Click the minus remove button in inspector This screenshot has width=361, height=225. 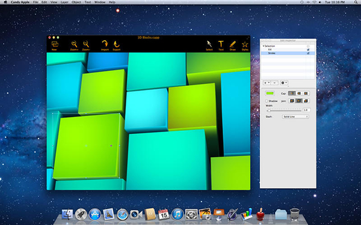coord(275,83)
